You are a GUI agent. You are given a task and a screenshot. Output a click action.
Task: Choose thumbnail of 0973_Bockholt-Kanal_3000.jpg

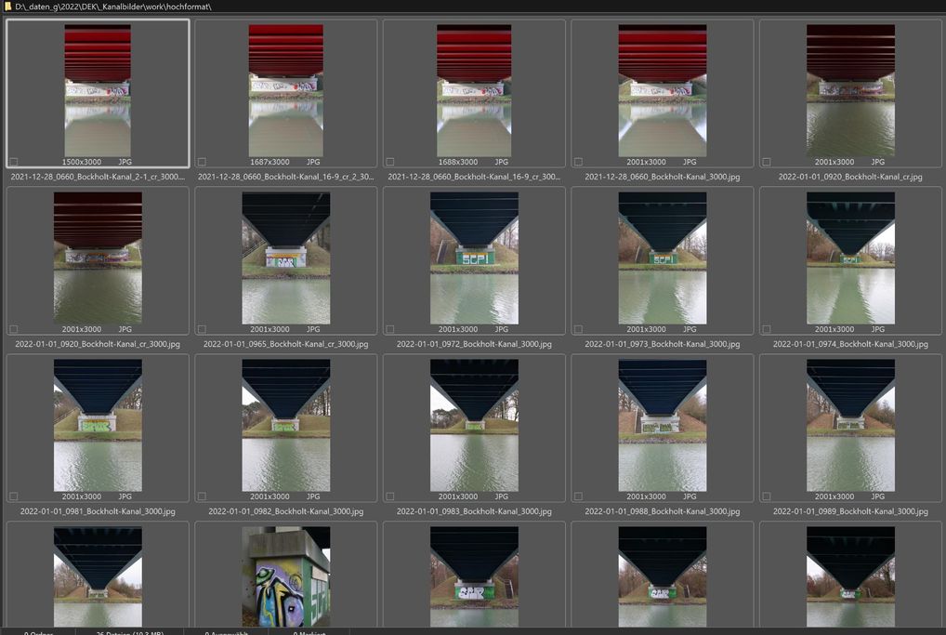[663, 258]
